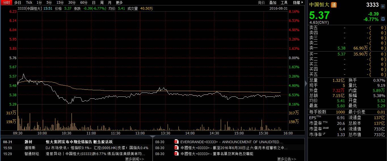Viewport: 387px width, 161px height.
Task: Click the EPS TTM value 0.91
Action: (341, 118)
